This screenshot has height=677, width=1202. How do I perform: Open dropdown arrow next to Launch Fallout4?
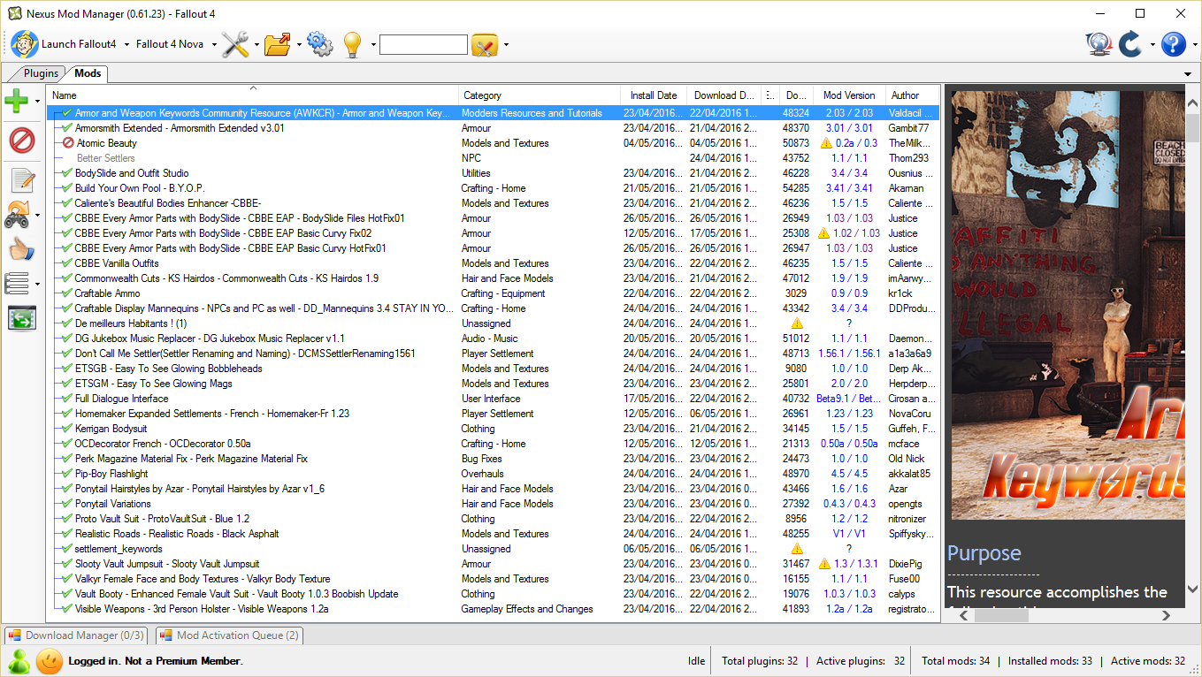[x=126, y=44]
